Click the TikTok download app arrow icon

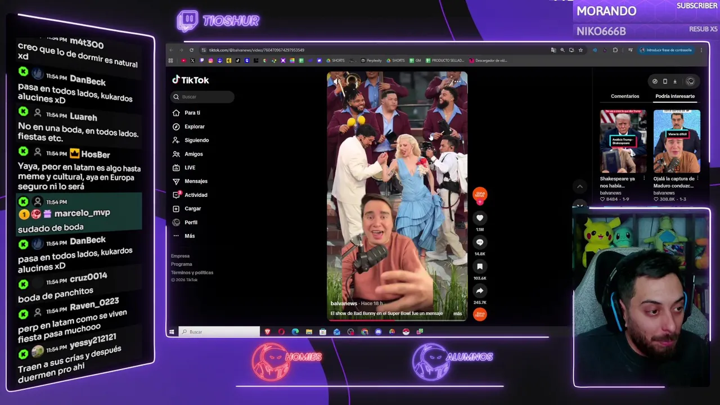(x=675, y=82)
